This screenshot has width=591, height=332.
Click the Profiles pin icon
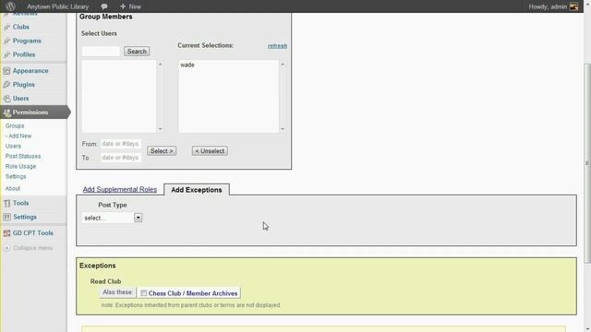[x=6, y=54]
